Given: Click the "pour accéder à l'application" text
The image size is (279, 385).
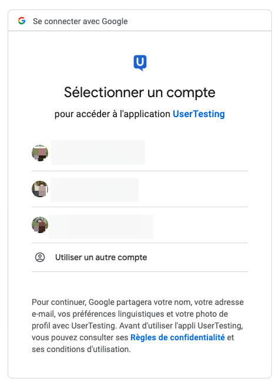Looking at the screenshot, I should (x=112, y=114).
